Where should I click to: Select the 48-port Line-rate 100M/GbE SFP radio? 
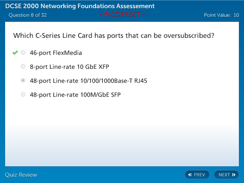coord(23,94)
